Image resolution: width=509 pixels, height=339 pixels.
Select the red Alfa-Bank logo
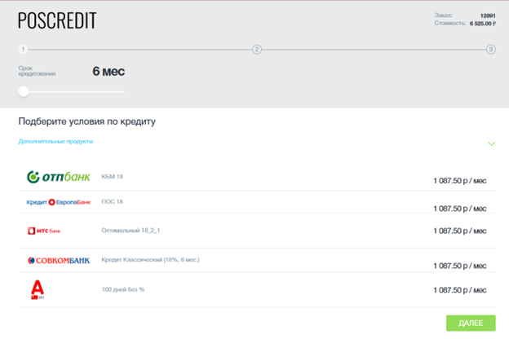(38, 289)
